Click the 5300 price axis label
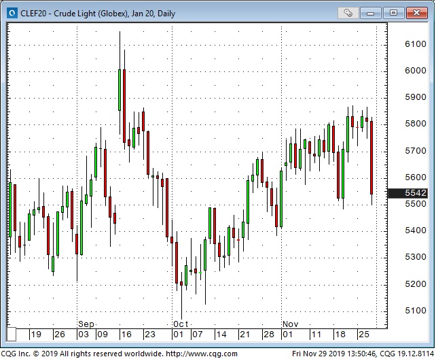 pyautogui.click(x=416, y=257)
